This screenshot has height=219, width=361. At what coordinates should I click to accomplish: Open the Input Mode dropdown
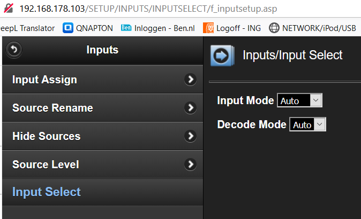(x=299, y=100)
